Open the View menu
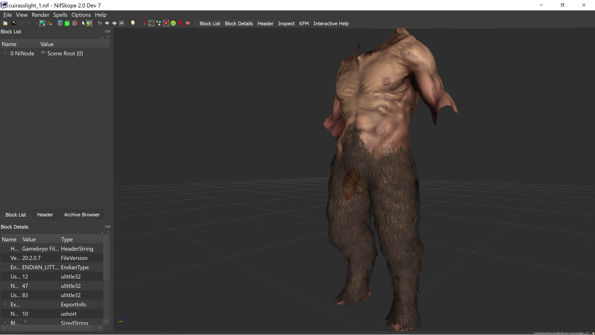The image size is (595, 335). pyautogui.click(x=22, y=15)
